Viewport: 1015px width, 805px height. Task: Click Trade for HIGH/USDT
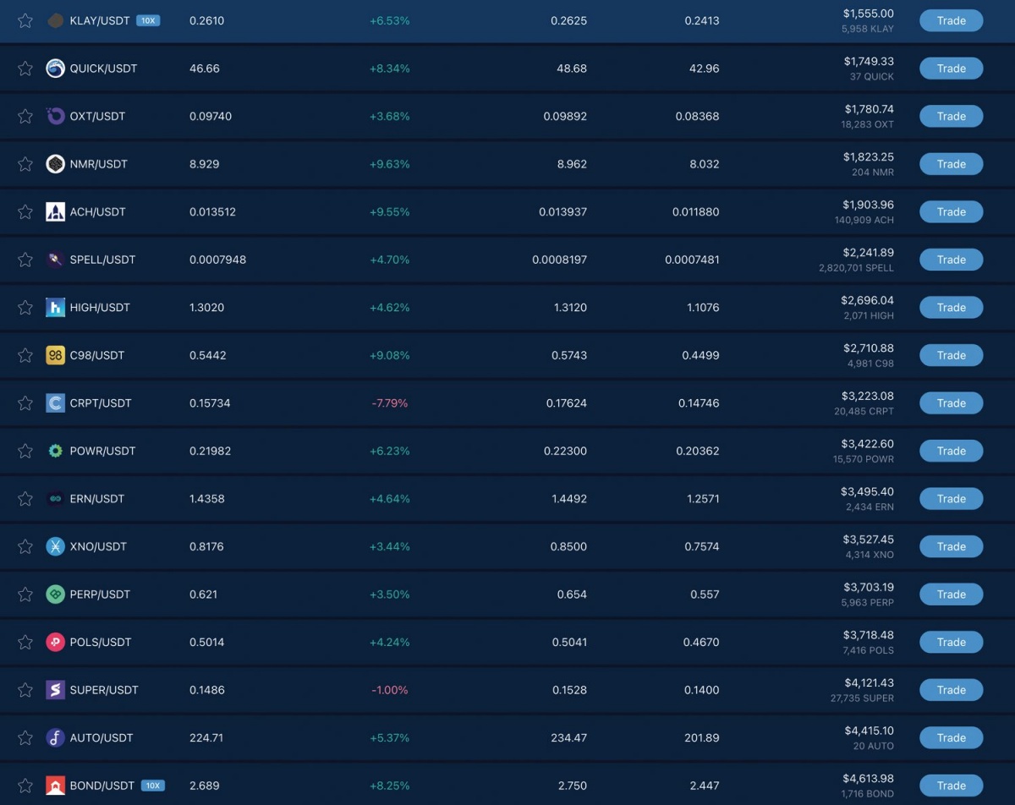coord(952,308)
